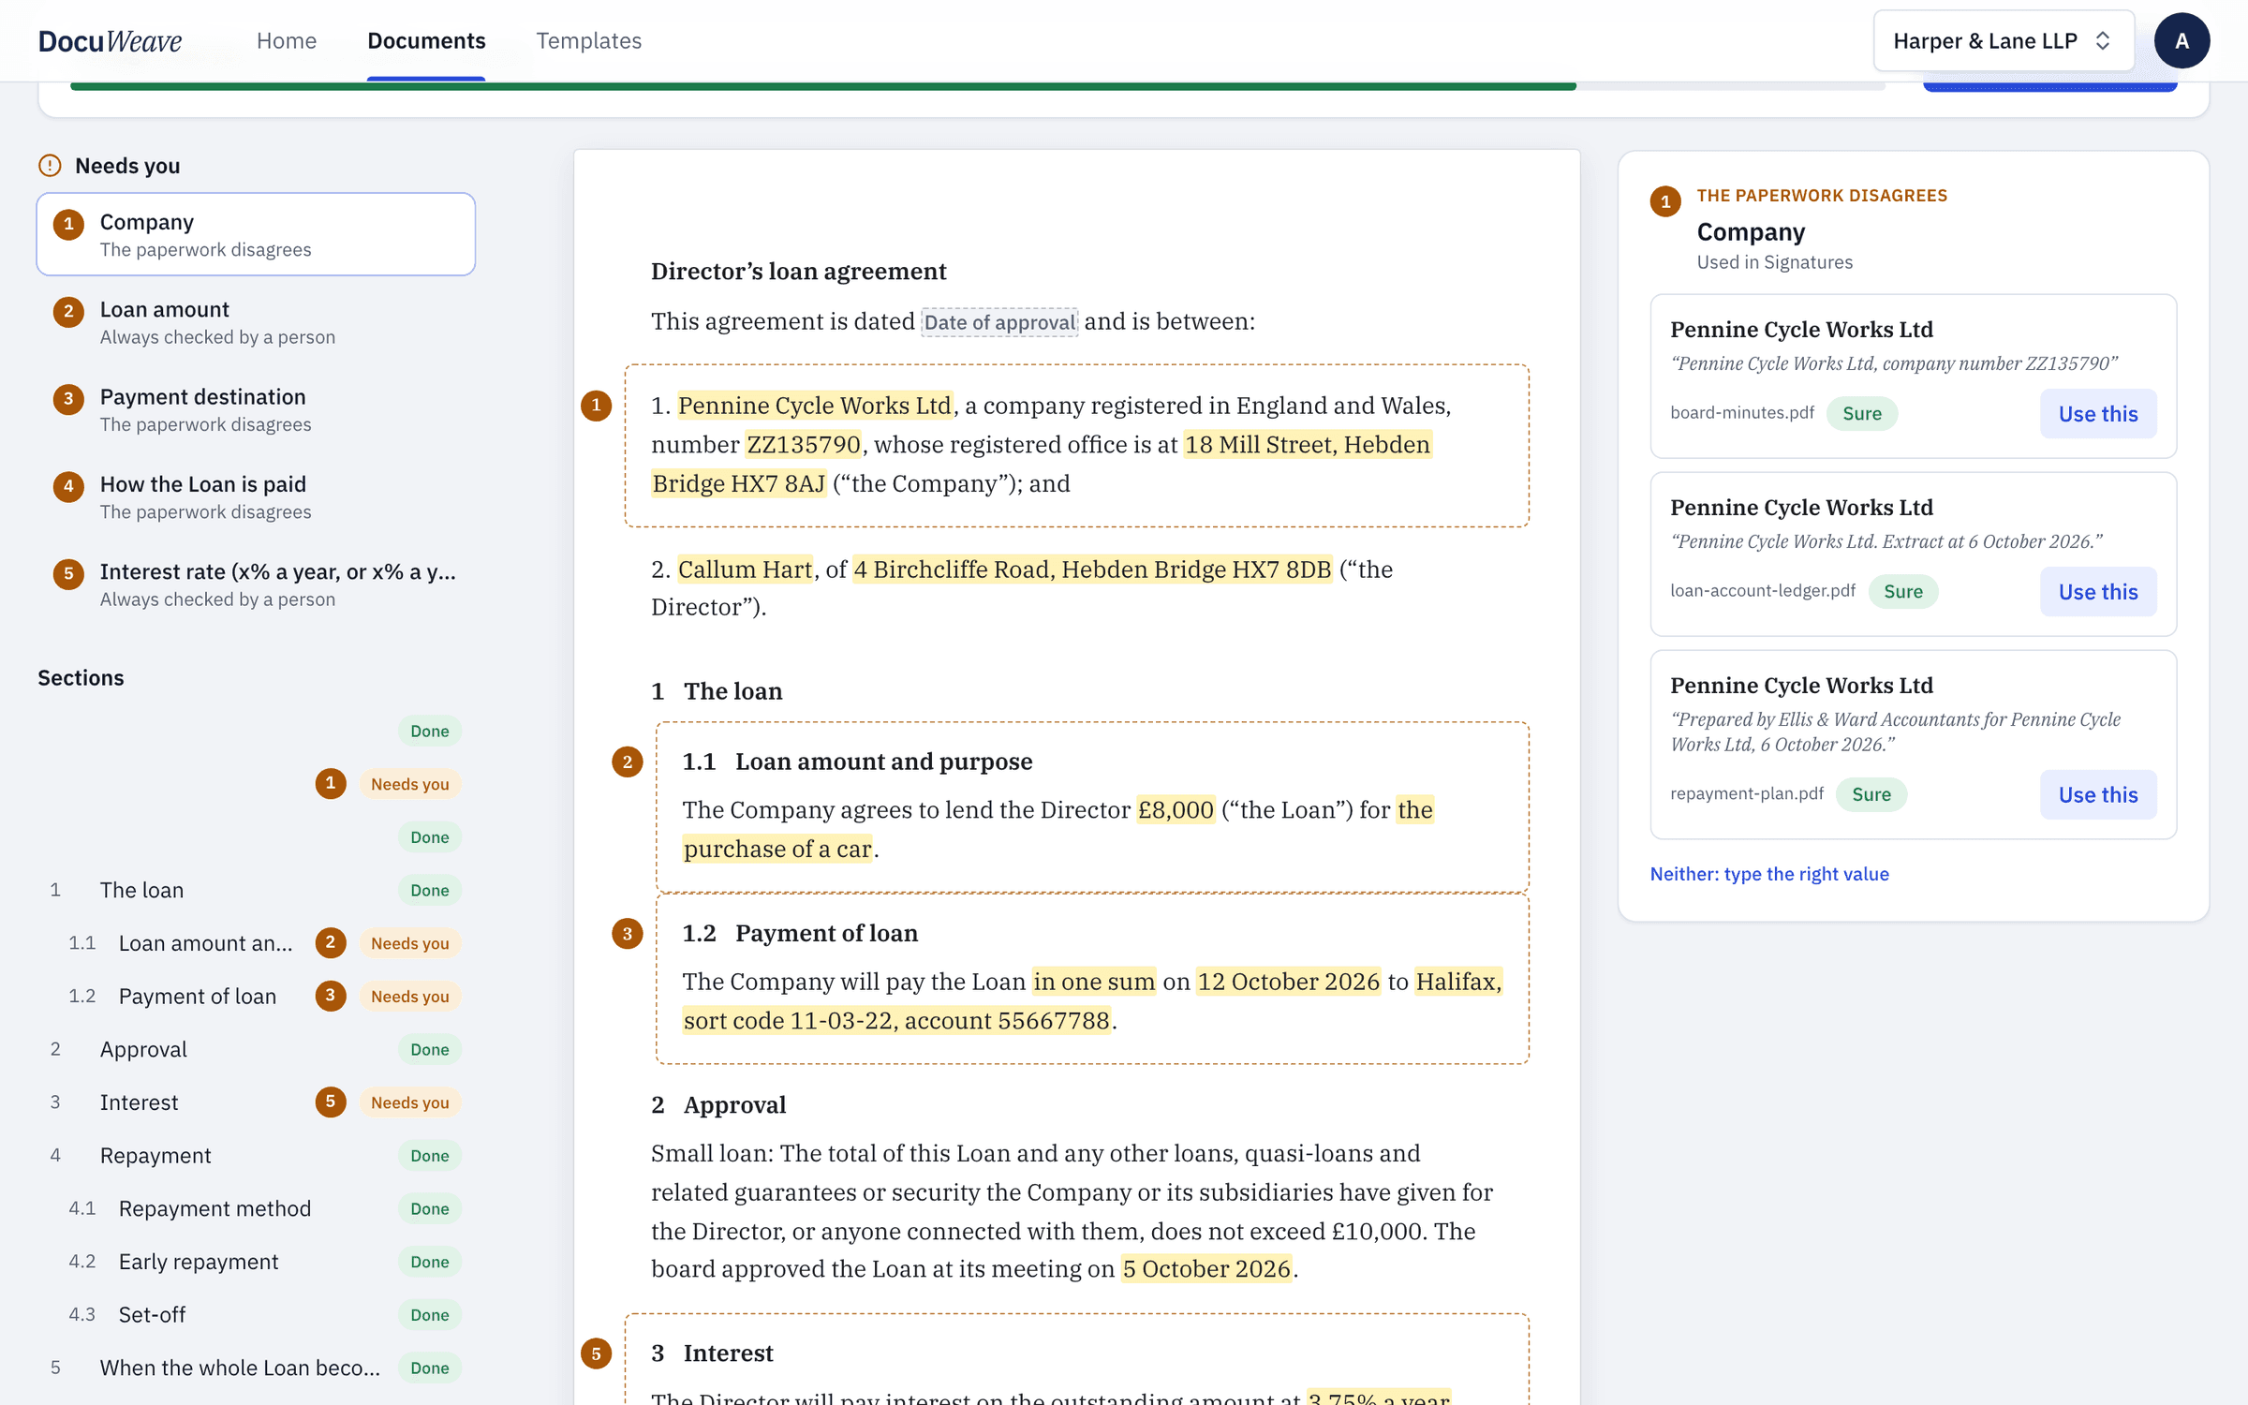The image size is (2248, 1405).
Task: Switch to the Templates tab
Action: pyautogui.click(x=589, y=40)
